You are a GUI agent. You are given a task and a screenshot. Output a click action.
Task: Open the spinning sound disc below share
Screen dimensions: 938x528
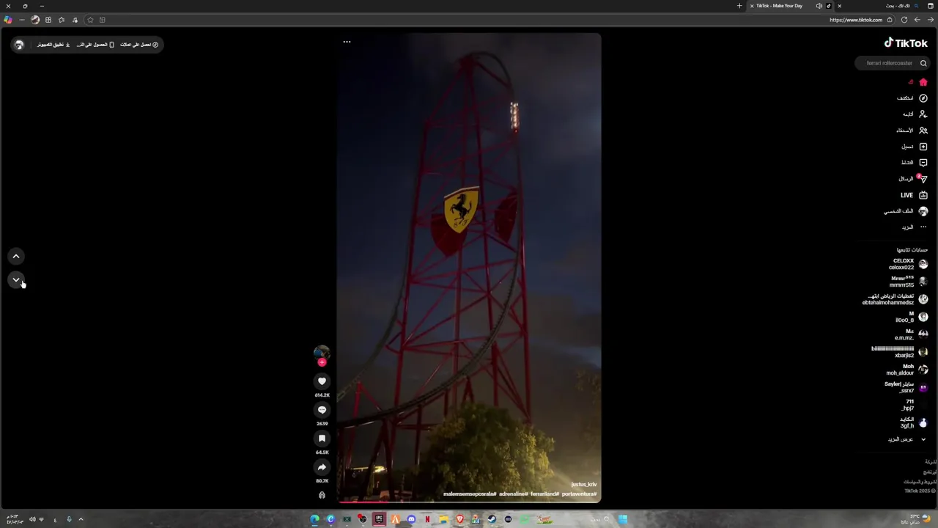322,495
